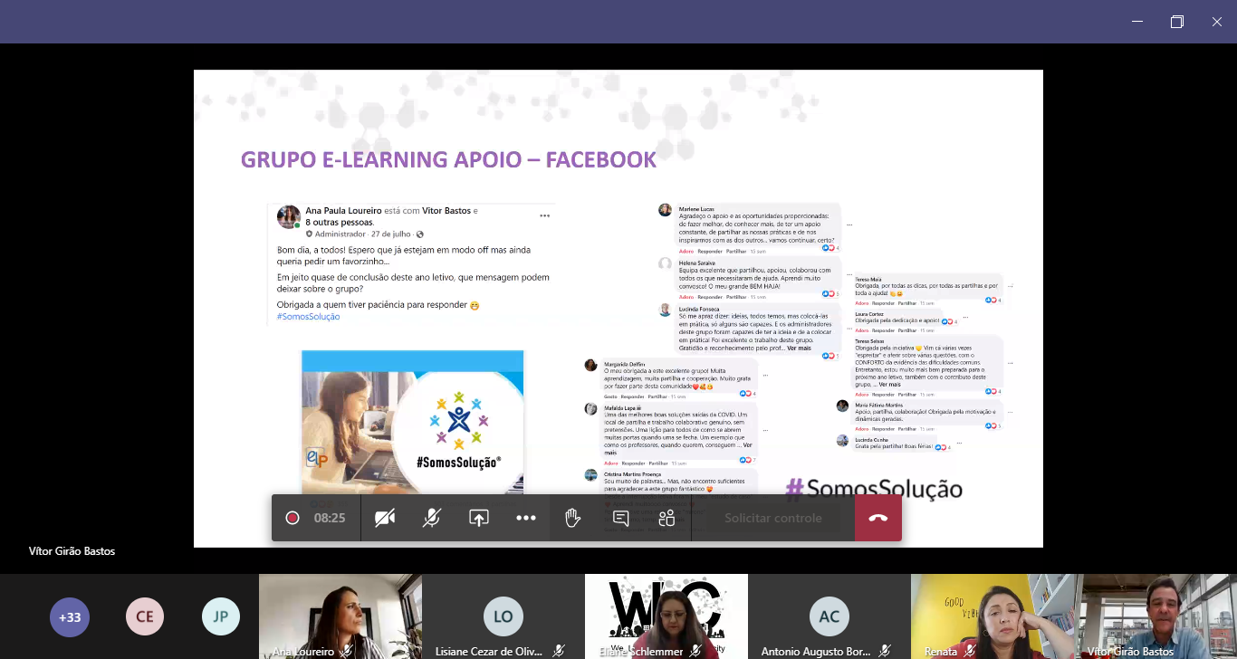Viewport: 1237px width, 659px height.
Task: Click the slide title Grupo E-Learning Apoio – Facebook
Action: (x=448, y=160)
